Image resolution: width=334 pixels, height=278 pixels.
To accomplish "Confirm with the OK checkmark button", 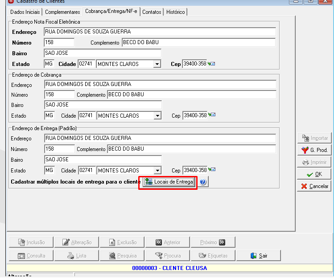I will (314, 174).
